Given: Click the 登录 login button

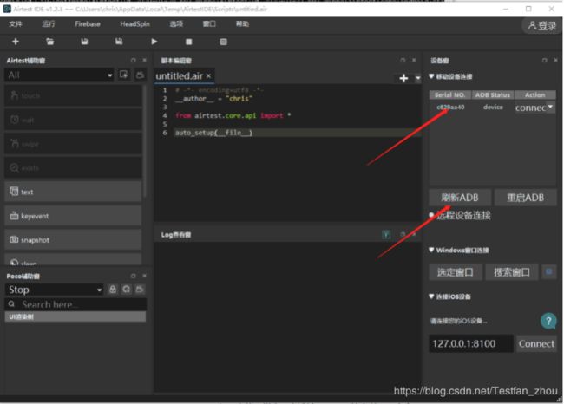Looking at the screenshot, I should coord(542,25).
